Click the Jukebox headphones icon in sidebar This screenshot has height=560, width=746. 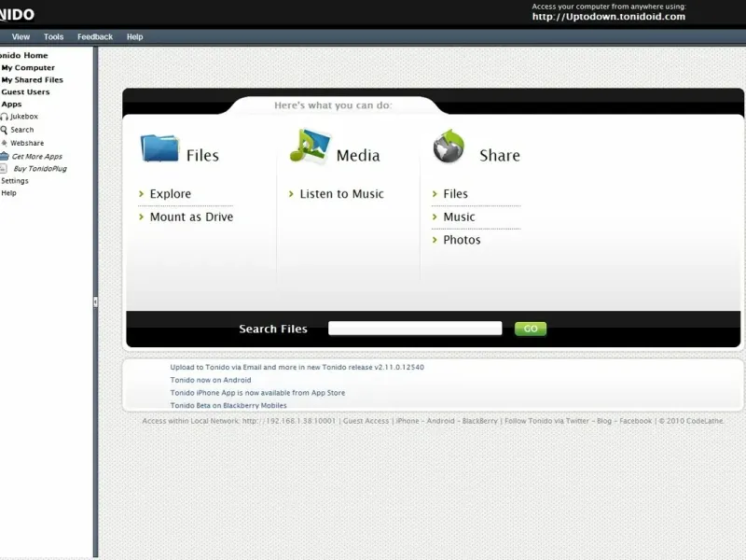[5, 117]
